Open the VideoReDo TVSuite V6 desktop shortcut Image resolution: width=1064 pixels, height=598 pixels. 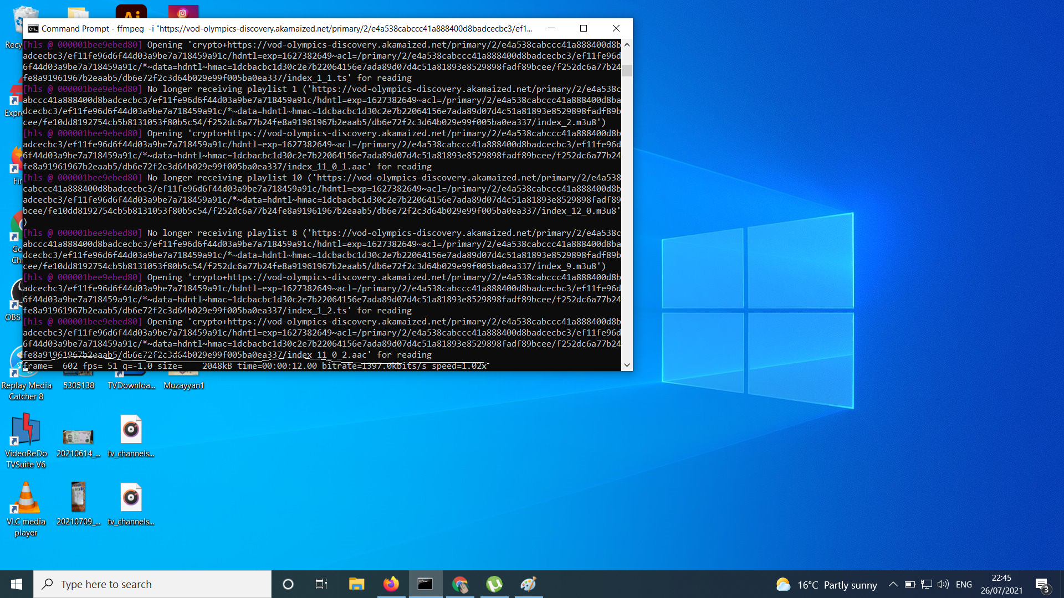click(x=26, y=442)
